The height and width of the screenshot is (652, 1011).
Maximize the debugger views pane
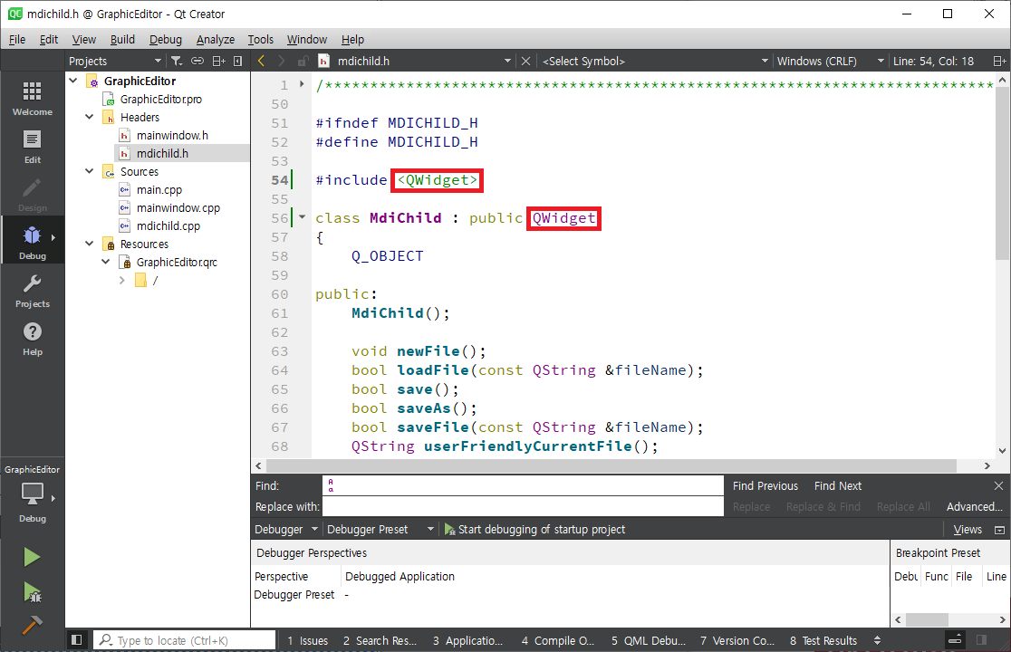point(999,530)
